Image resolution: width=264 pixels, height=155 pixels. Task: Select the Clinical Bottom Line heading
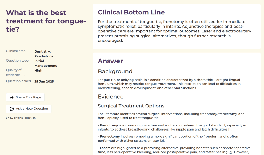pyautogui.click(x=131, y=12)
